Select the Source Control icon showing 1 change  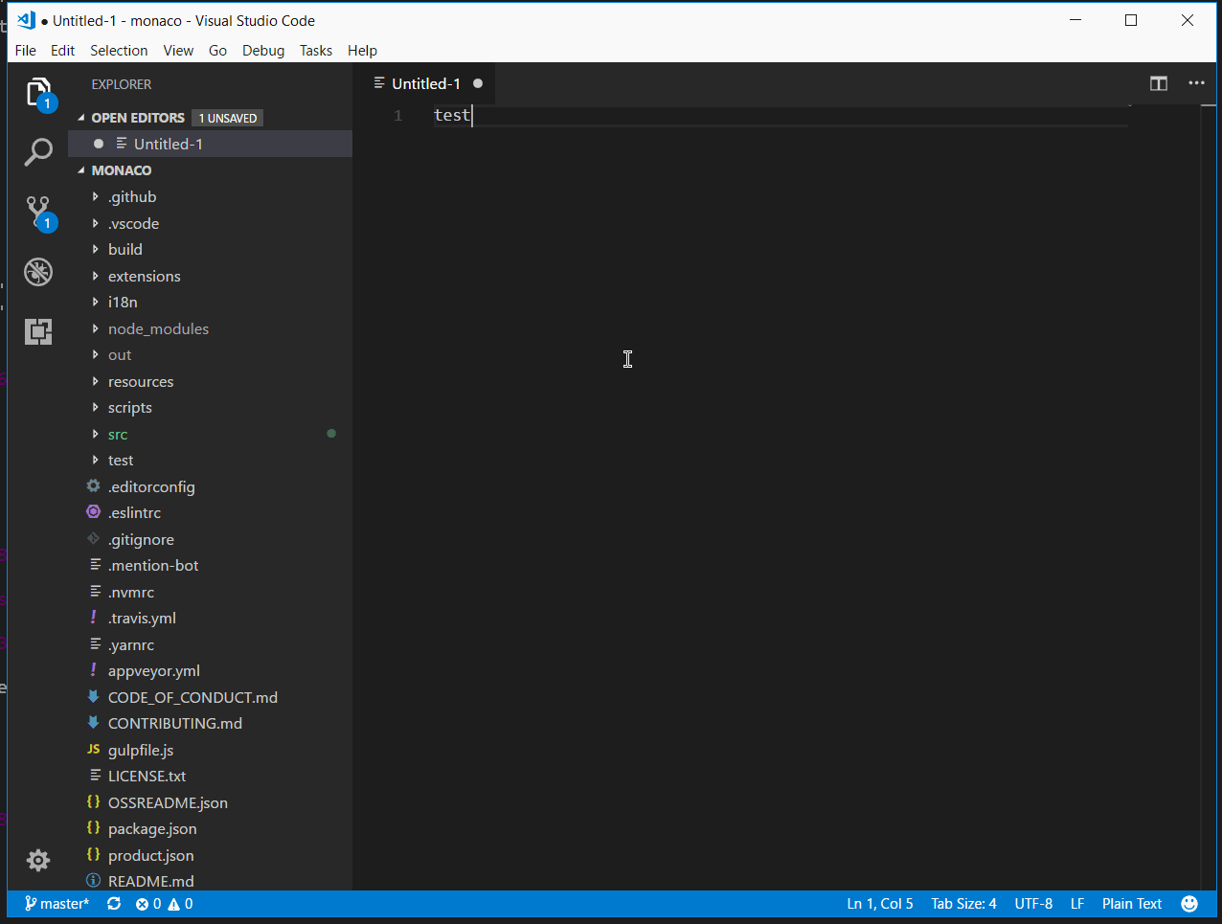[38, 212]
